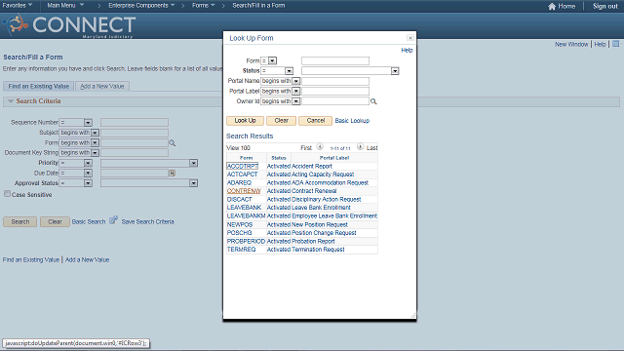Viewport: 624px width, 351px height.
Task: Show next results with right arrow icon
Action: coord(360,147)
